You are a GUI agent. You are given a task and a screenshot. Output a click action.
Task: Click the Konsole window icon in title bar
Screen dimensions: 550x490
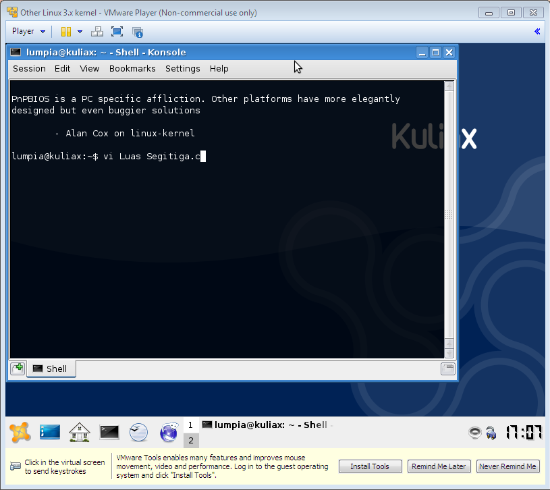(16, 52)
